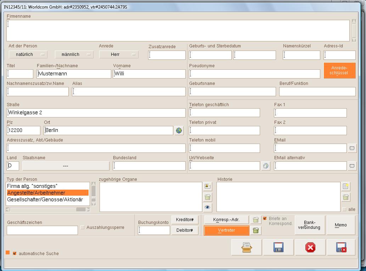The height and width of the screenshot is (271, 366).
Task: Click the Kreditor# button
Action: (185, 220)
